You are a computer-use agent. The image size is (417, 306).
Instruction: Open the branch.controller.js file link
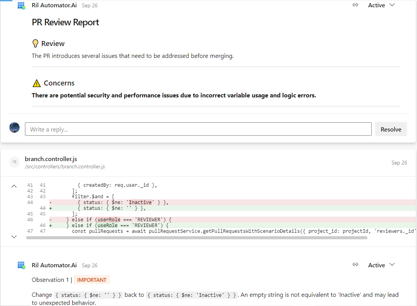(51, 159)
